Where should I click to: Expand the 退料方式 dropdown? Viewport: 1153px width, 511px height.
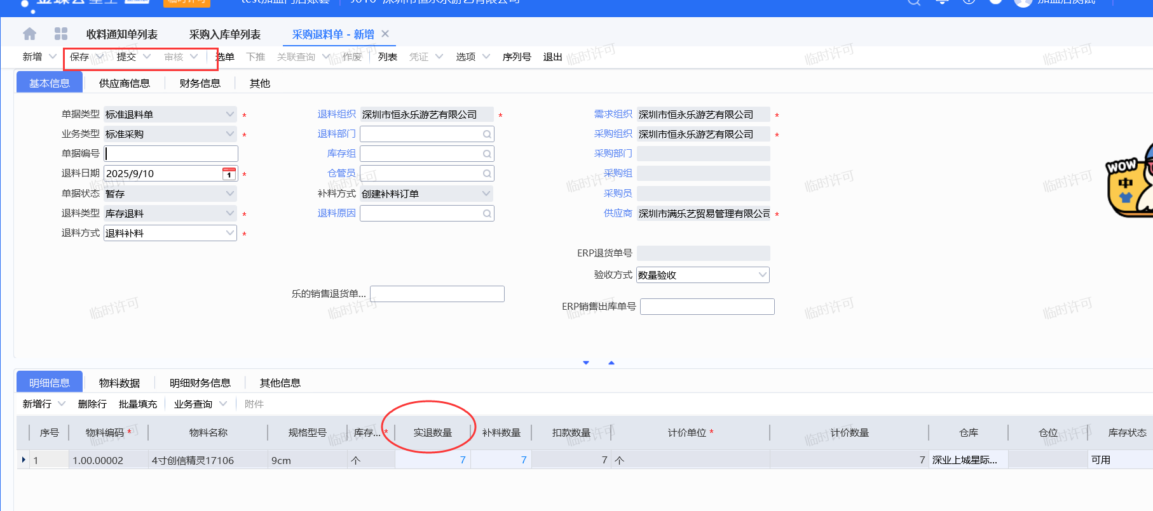pyautogui.click(x=229, y=234)
